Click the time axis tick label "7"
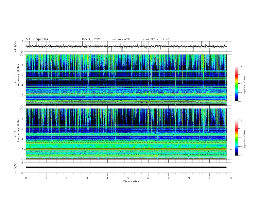The image size is (259, 200). [x=169, y=178]
